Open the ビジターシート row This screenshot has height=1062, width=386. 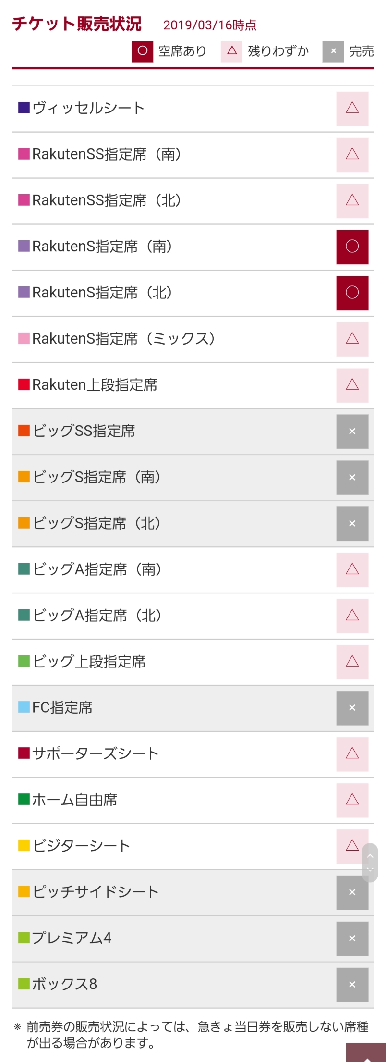point(81,846)
